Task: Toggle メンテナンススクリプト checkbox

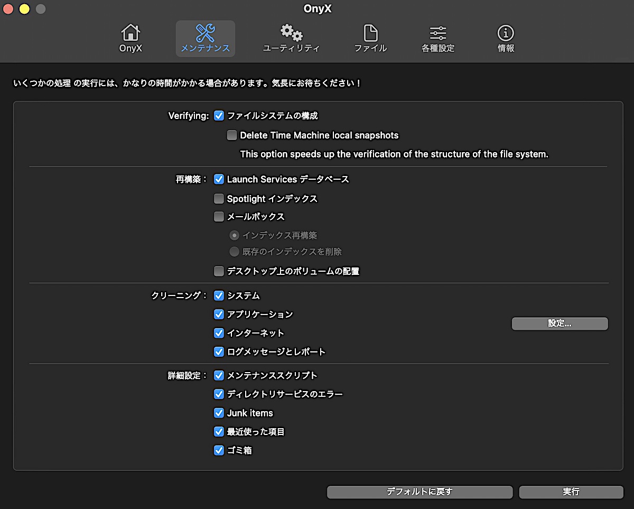Action: tap(219, 375)
